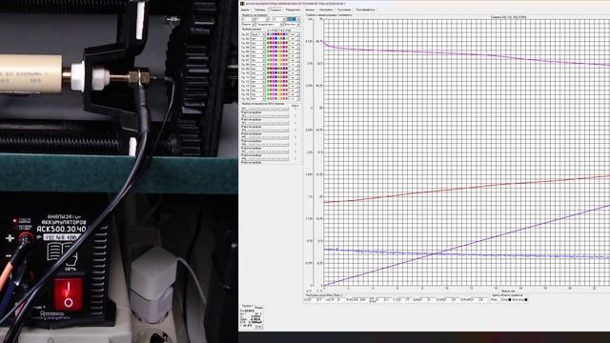Click the second spin box above the group list
Viewport: 610px width, 343px height.
tap(262, 19)
